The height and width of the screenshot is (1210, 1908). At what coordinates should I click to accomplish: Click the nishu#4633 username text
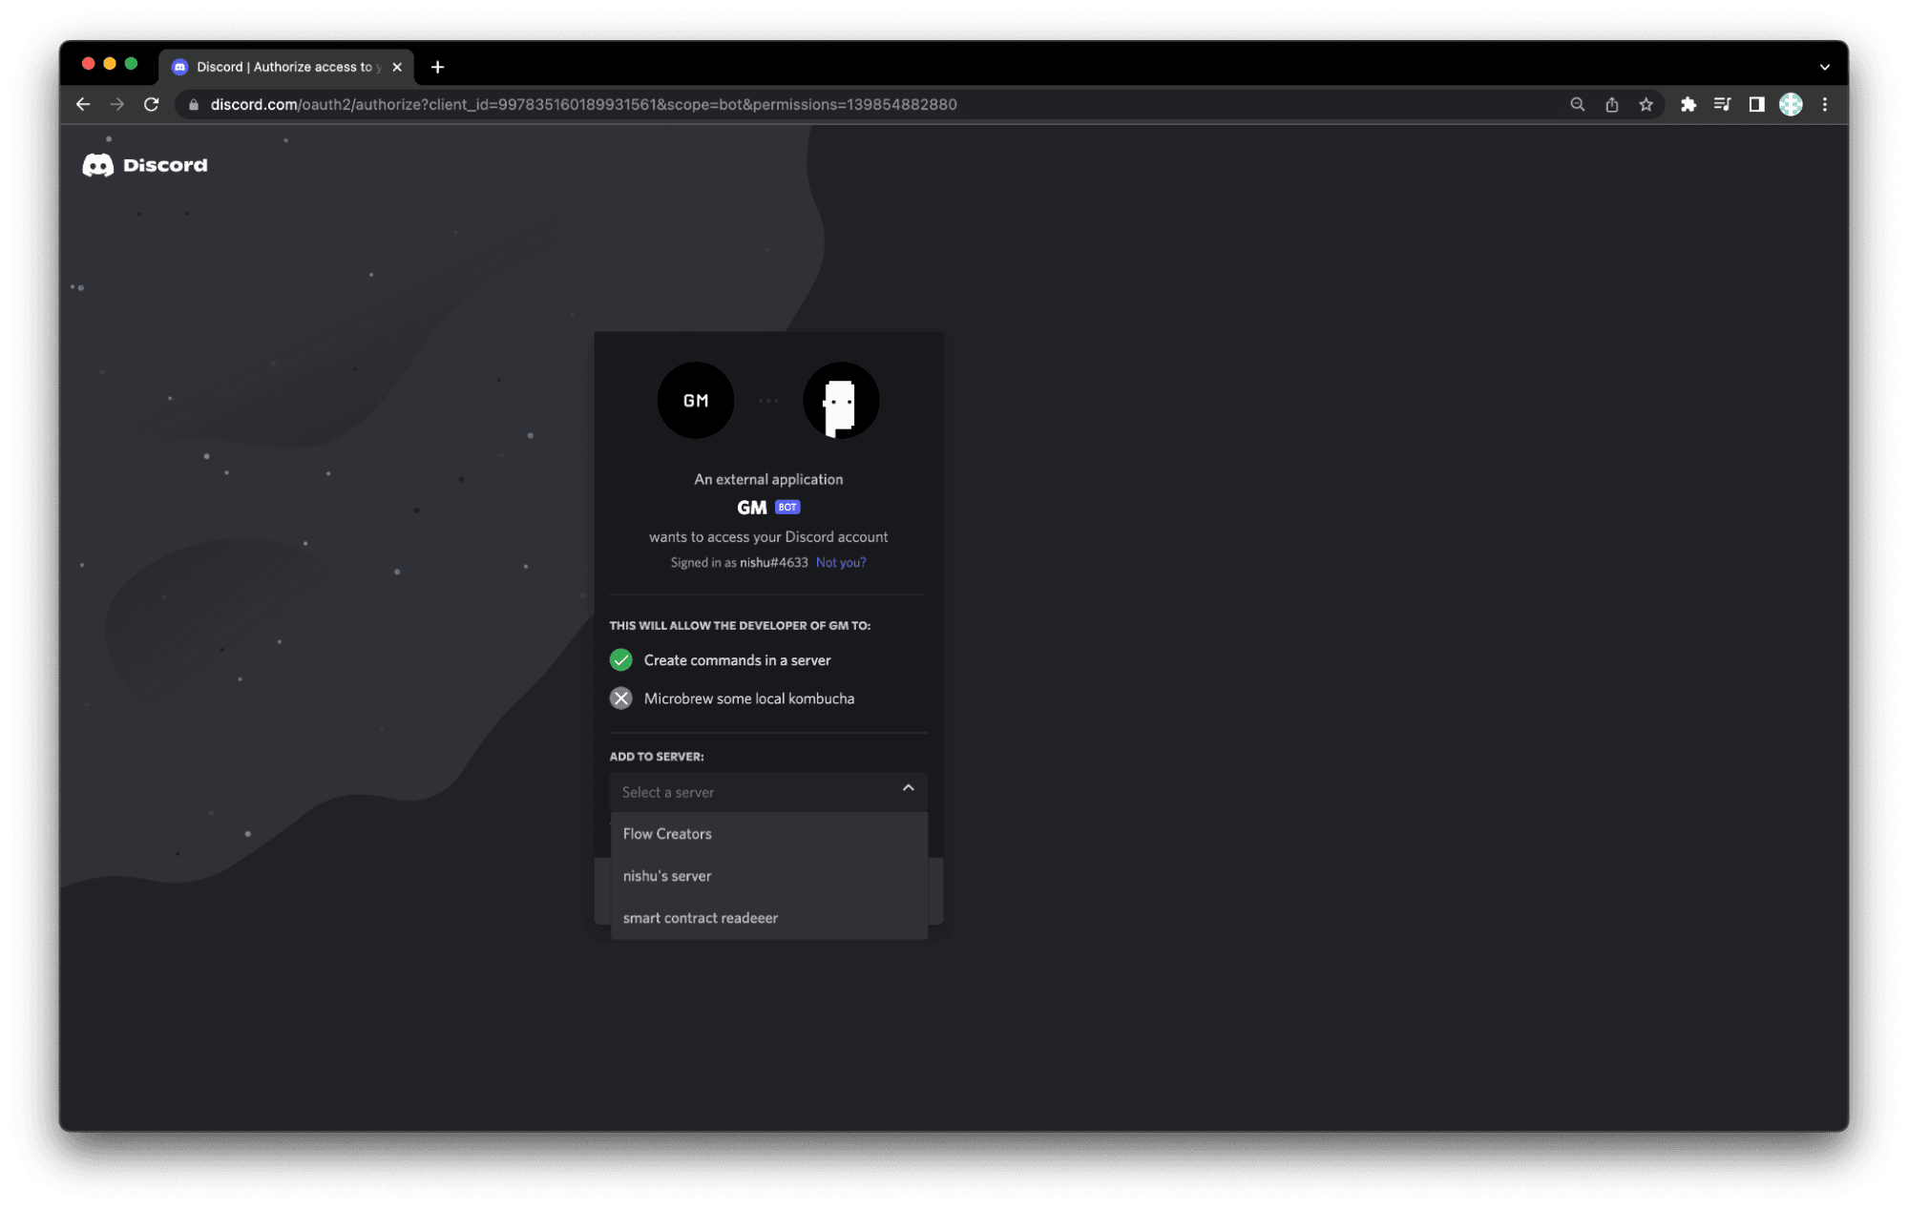(x=773, y=562)
